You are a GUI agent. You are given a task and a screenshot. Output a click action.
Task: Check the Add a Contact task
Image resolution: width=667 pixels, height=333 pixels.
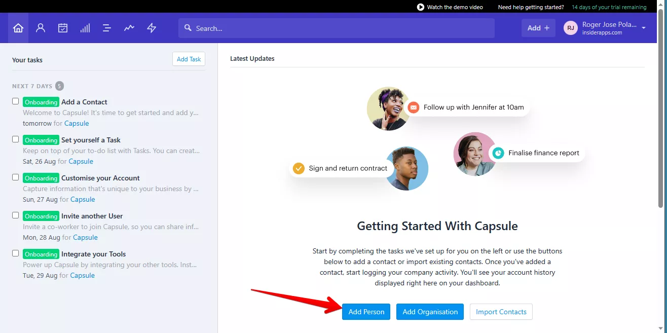[x=16, y=101]
